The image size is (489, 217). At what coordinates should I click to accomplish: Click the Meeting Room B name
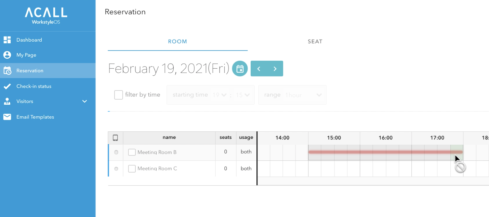click(157, 152)
